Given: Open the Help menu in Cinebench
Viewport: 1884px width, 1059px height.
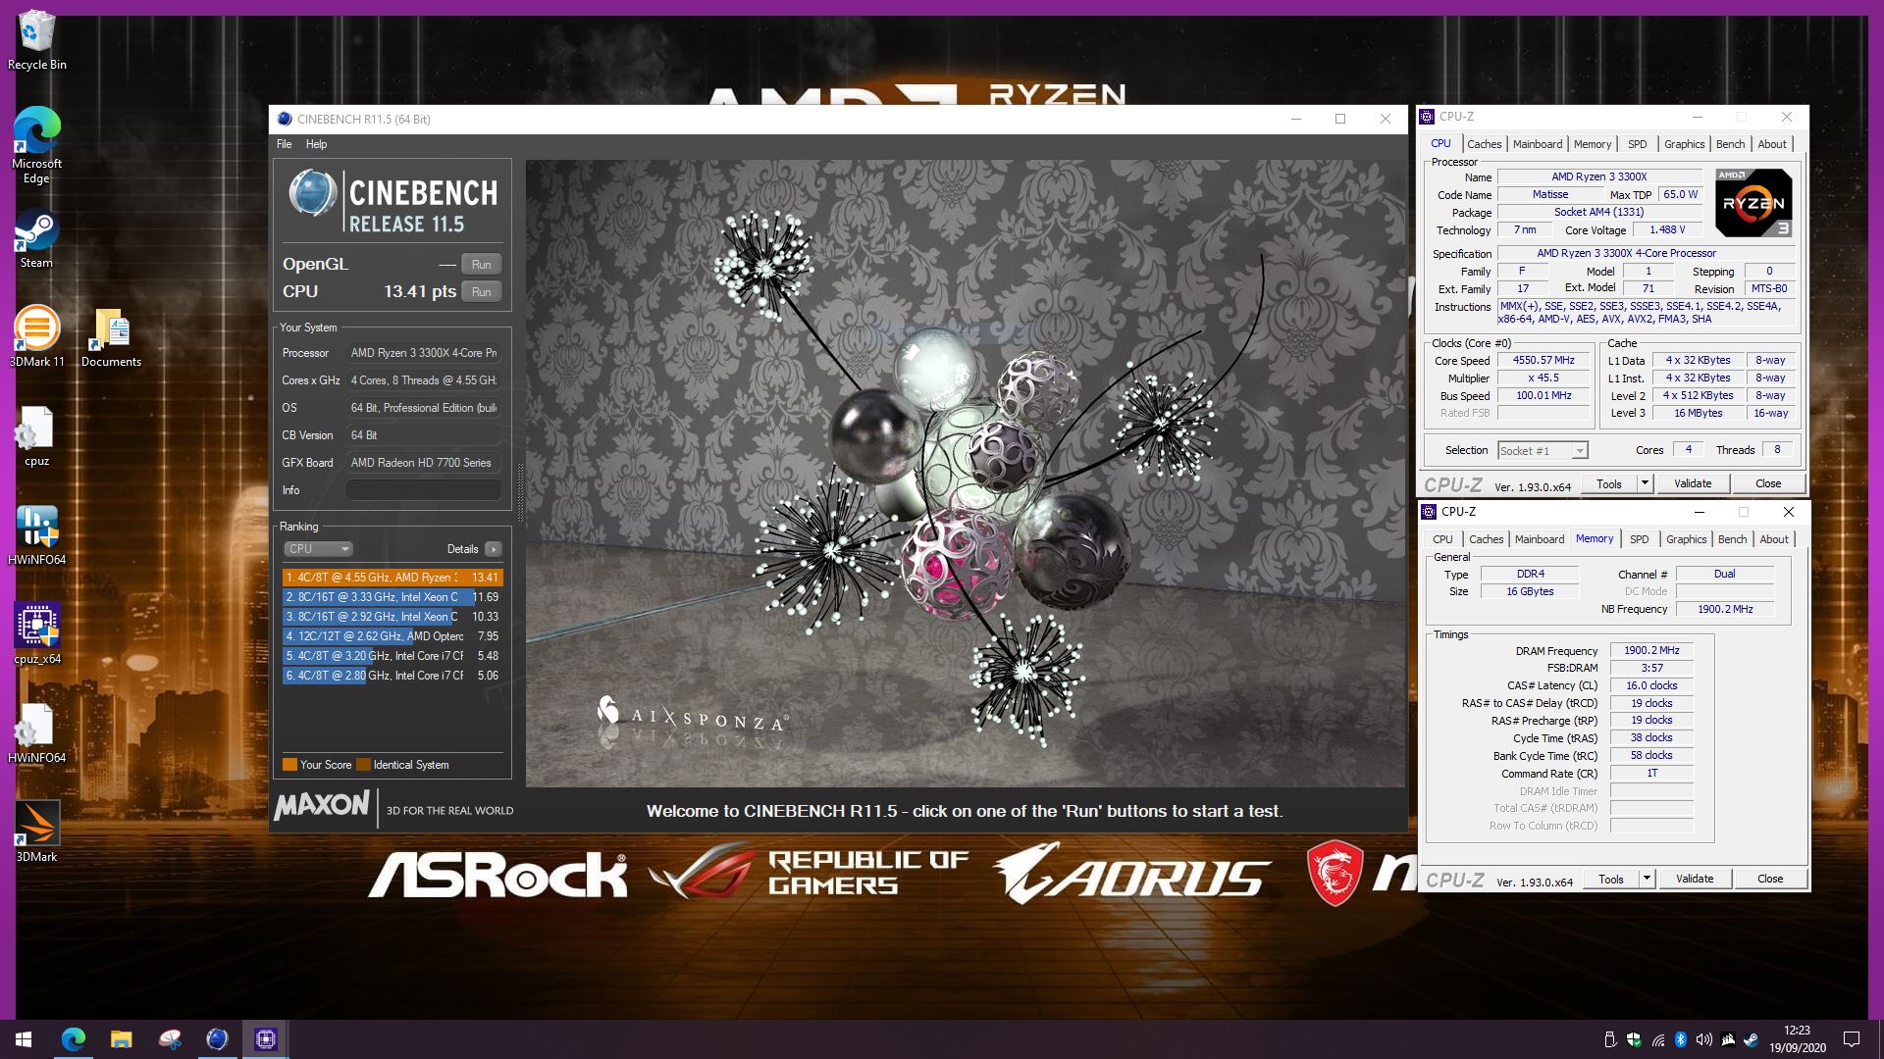Looking at the screenshot, I should coord(316,144).
